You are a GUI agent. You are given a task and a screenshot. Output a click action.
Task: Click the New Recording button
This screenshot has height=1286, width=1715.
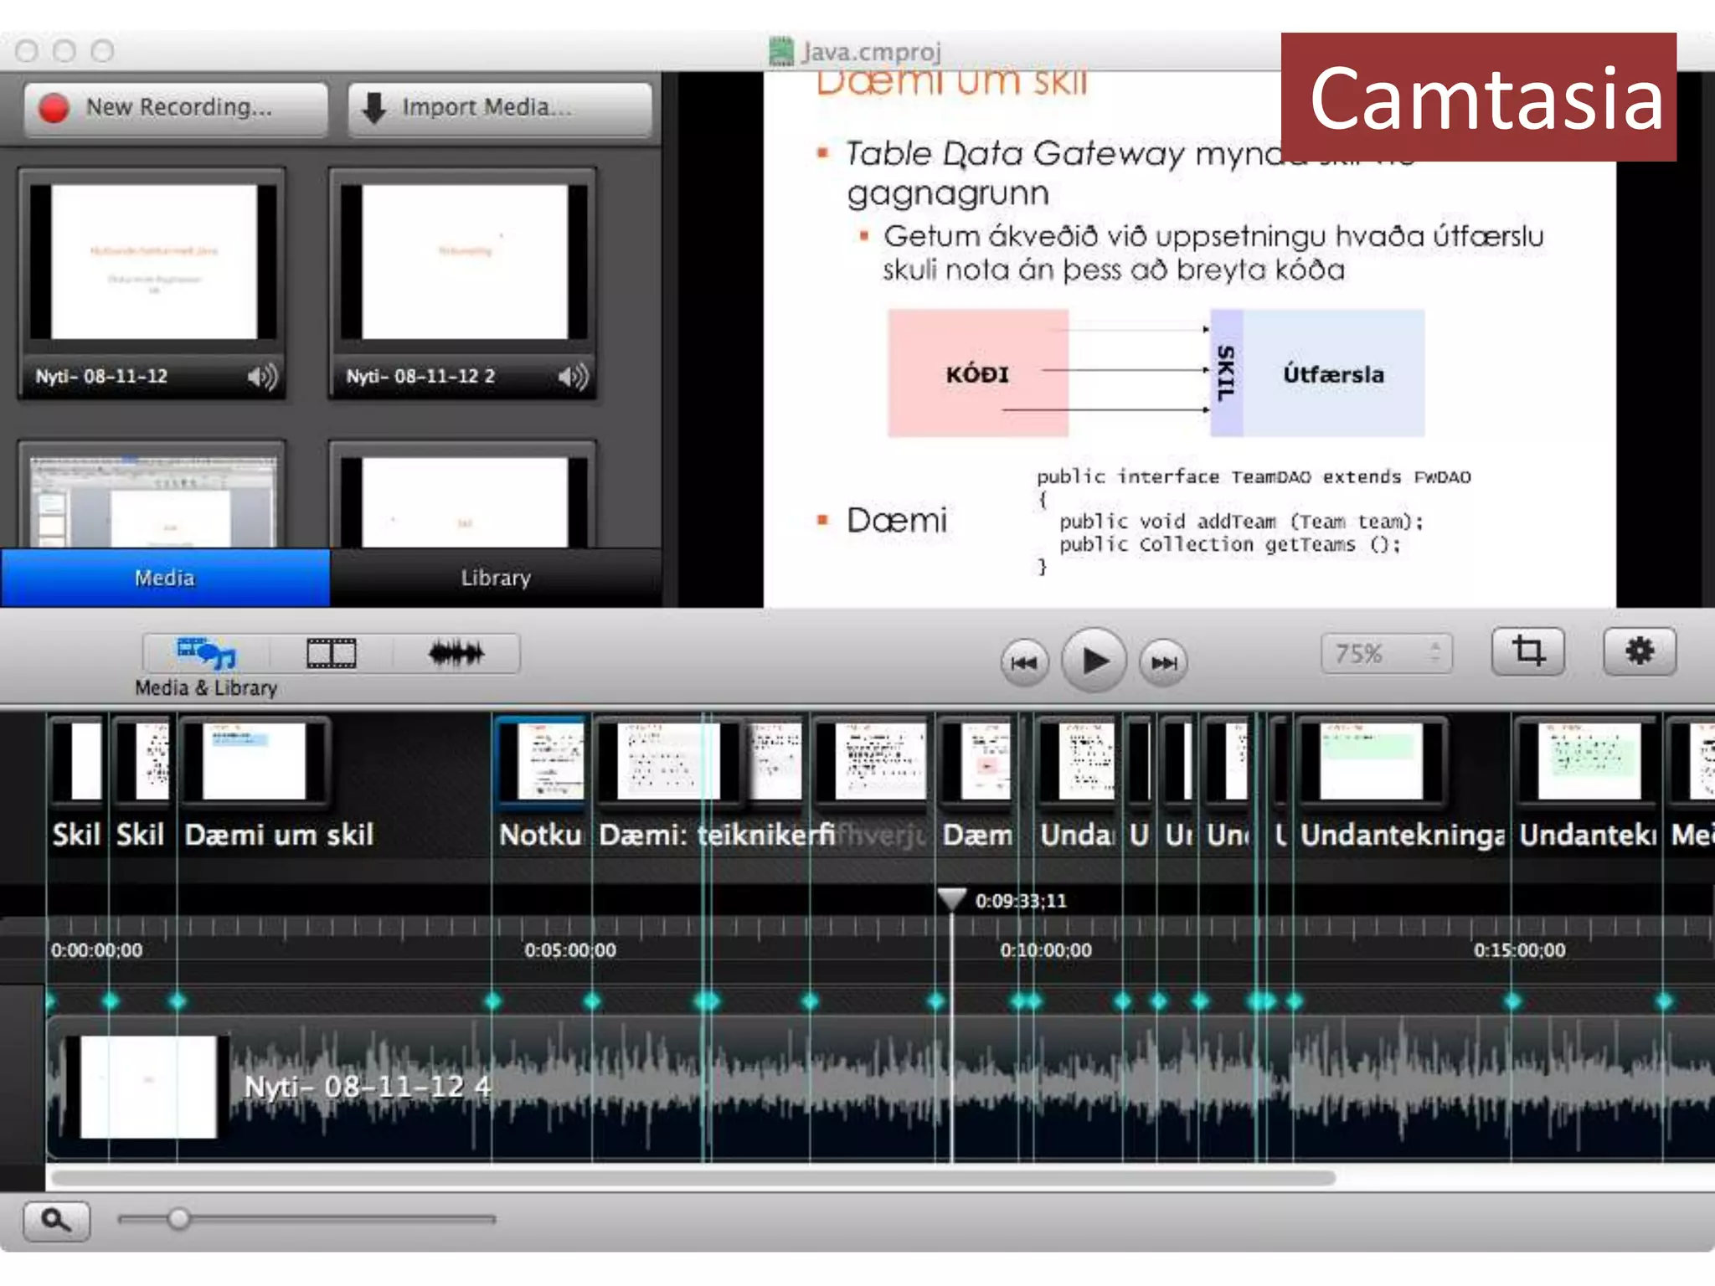pyautogui.click(x=176, y=108)
